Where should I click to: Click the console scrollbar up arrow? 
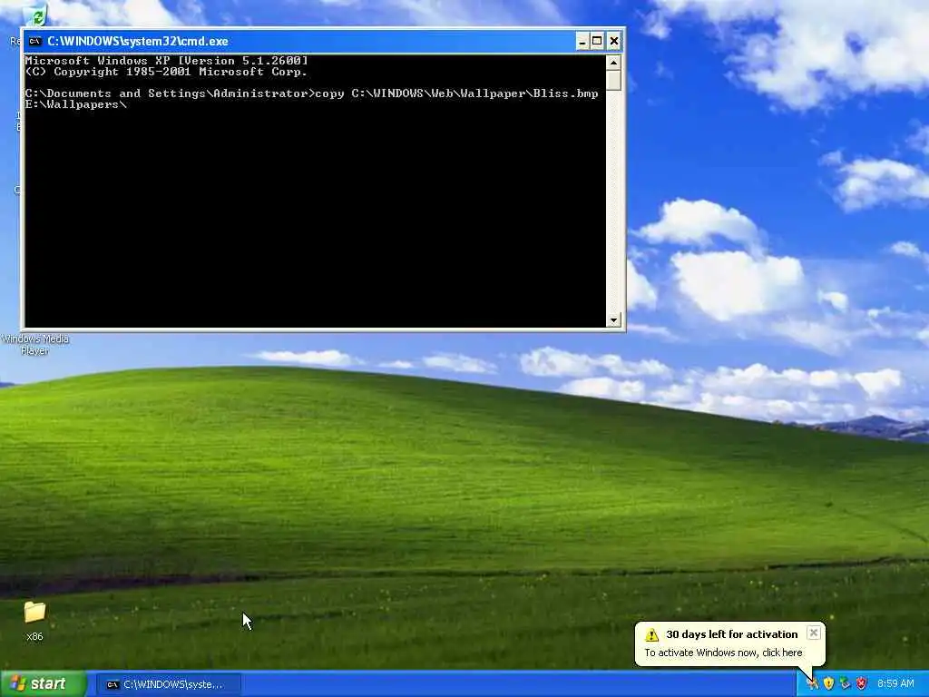pos(613,62)
